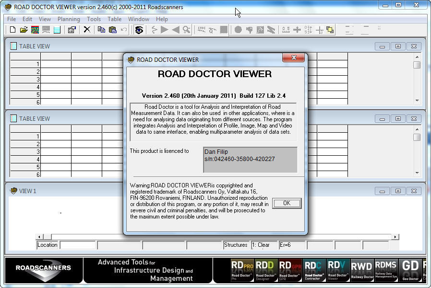
Task: Open the Edit menu
Action: pyautogui.click(x=27, y=19)
